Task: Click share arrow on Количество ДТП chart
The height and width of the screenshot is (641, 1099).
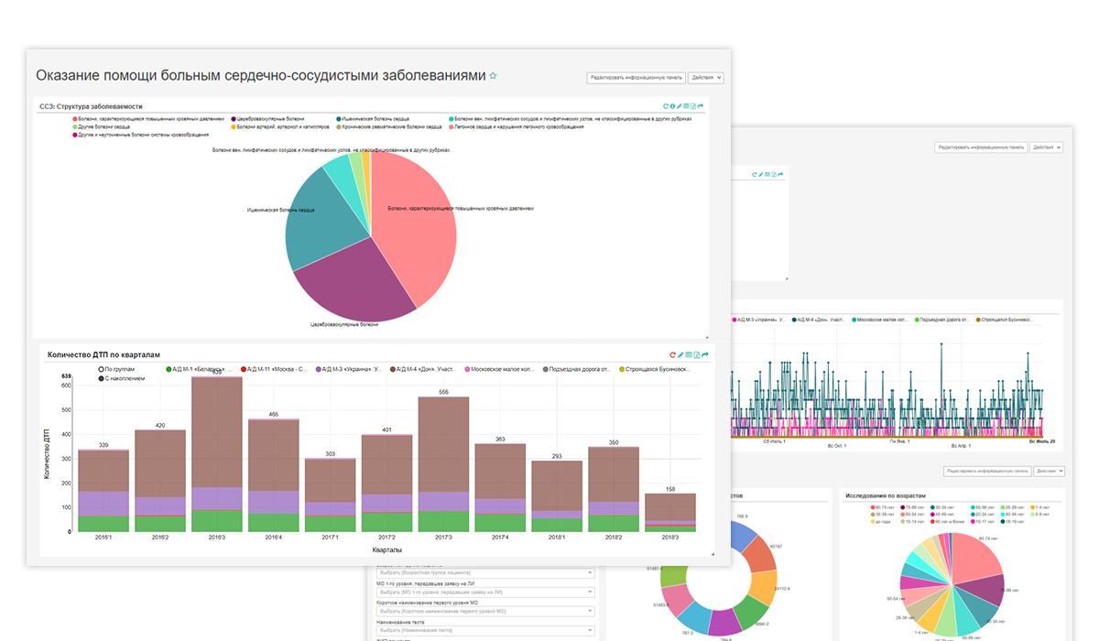Action: (x=704, y=354)
